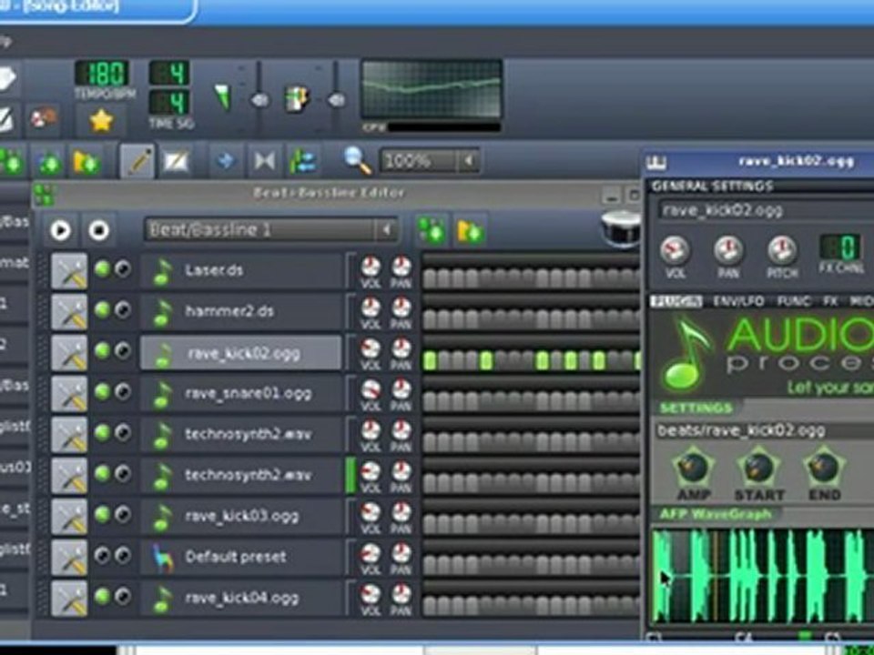The height and width of the screenshot is (655, 874).
Task: Click the instrument window PITCH knob
Action: pyautogui.click(x=782, y=250)
